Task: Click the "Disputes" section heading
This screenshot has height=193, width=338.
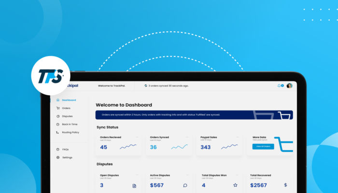Action: click(x=105, y=164)
